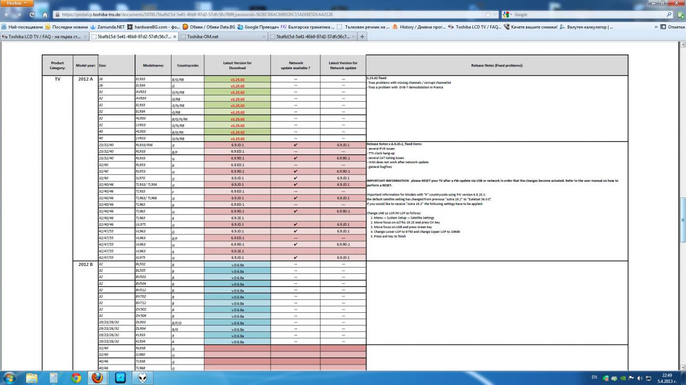The height and width of the screenshot is (385, 686).
Task: Switch to the last 5bafb15d-5e41 tab
Action: pos(312,36)
